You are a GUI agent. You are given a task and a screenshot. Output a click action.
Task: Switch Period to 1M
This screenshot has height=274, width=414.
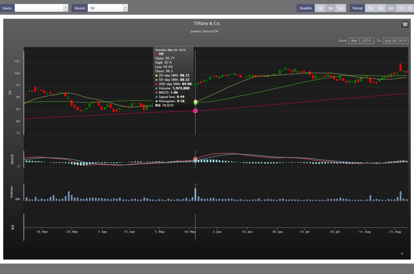[370, 8]
